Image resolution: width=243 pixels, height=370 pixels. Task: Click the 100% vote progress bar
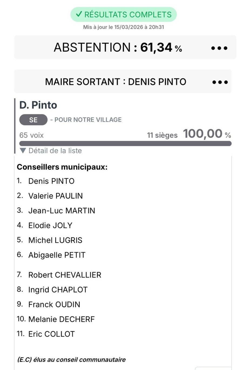[125, 143]
